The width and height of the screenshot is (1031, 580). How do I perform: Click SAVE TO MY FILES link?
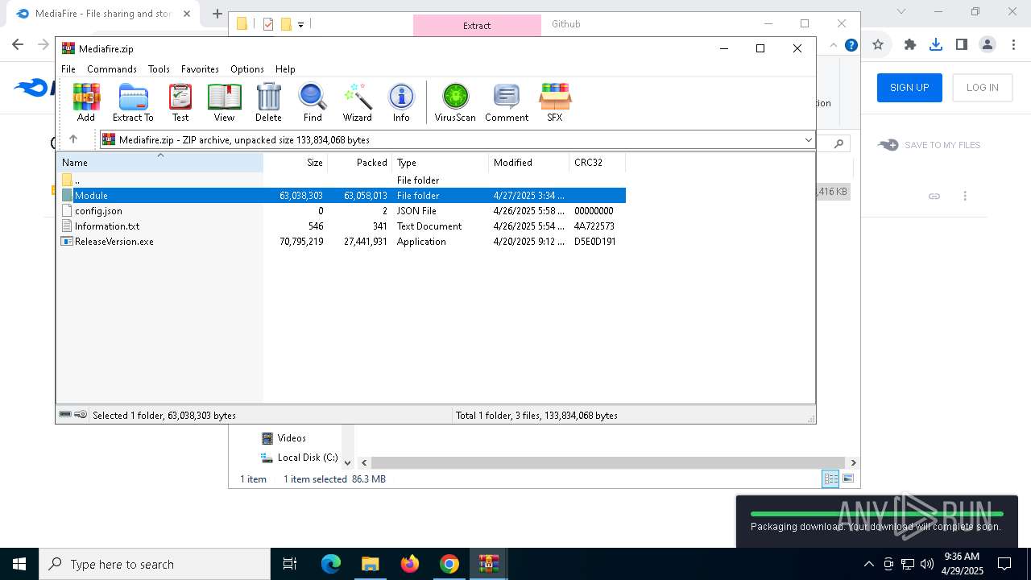930,145
